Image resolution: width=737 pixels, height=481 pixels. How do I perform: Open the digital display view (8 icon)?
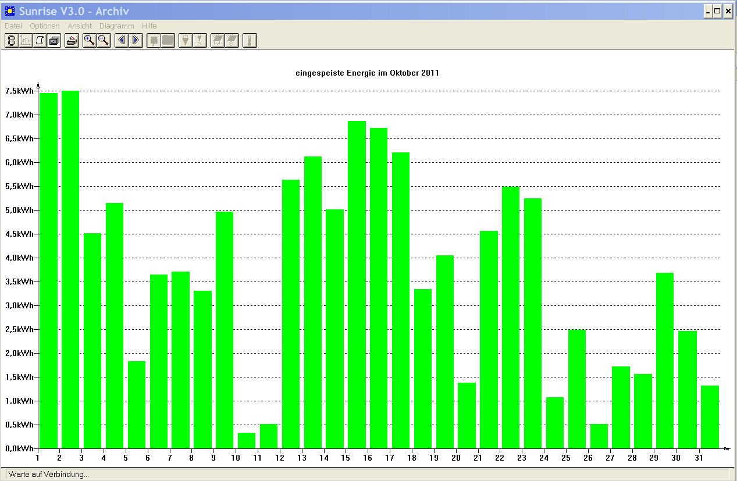12,40
